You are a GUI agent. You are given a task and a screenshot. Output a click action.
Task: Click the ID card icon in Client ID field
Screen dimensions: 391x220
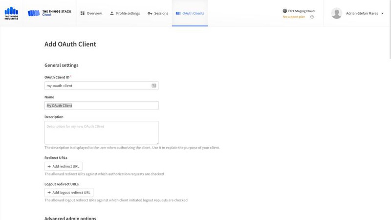[x=154, y=86]
